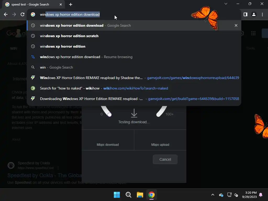Toggle the Chrome side panel icon

(x=245, y=15)
